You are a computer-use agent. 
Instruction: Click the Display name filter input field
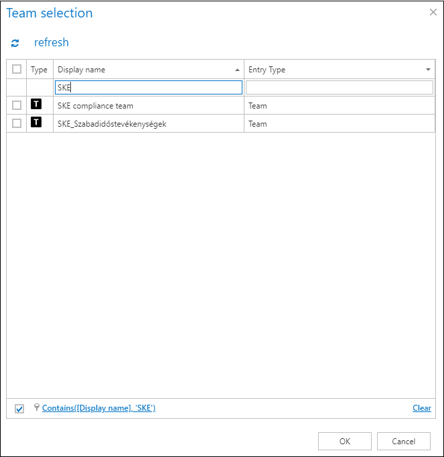pyautogui.click(x=148, y=88)
